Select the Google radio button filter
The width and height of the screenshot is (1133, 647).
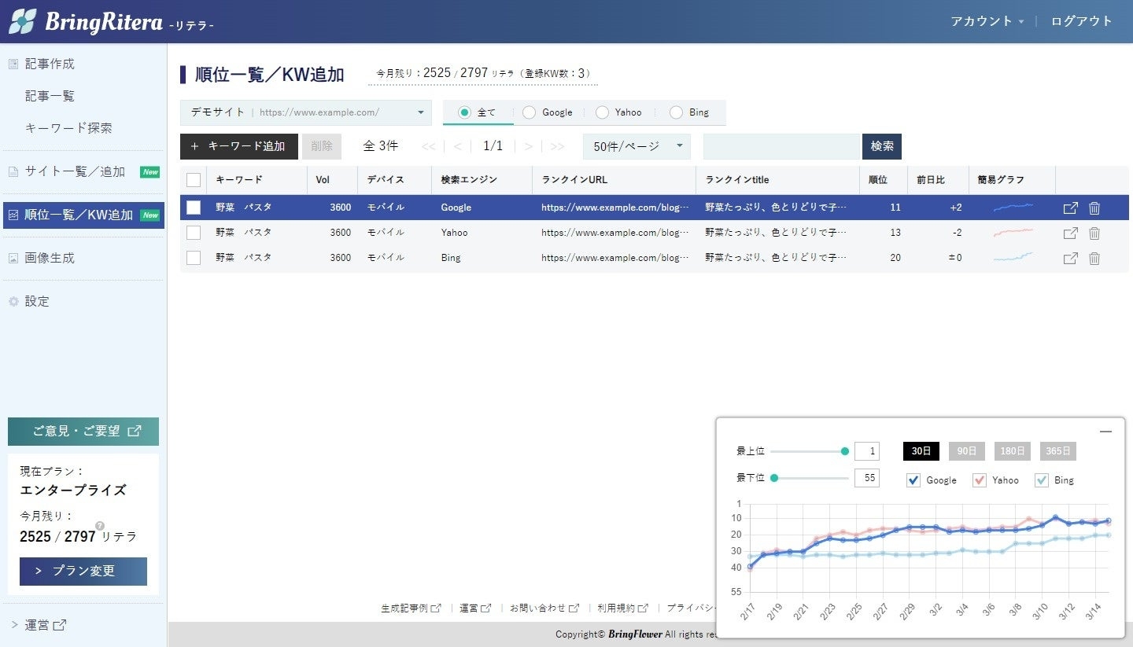tap(530, 112)
